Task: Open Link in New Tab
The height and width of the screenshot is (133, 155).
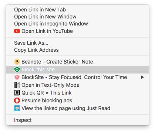Action: [77, 10]
